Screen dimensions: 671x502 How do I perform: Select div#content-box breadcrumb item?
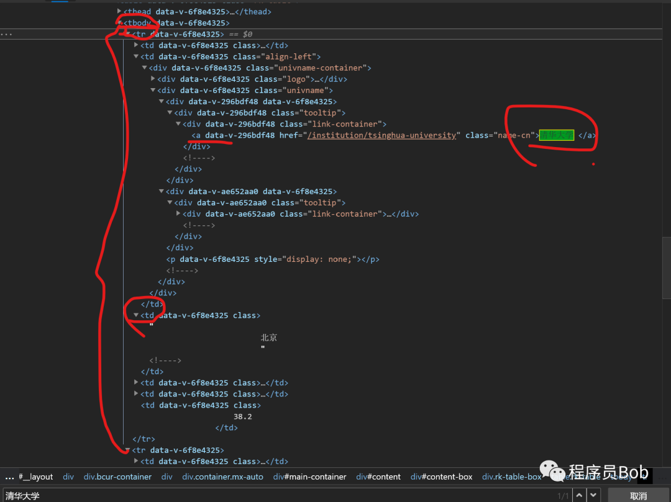click(441, 477)
